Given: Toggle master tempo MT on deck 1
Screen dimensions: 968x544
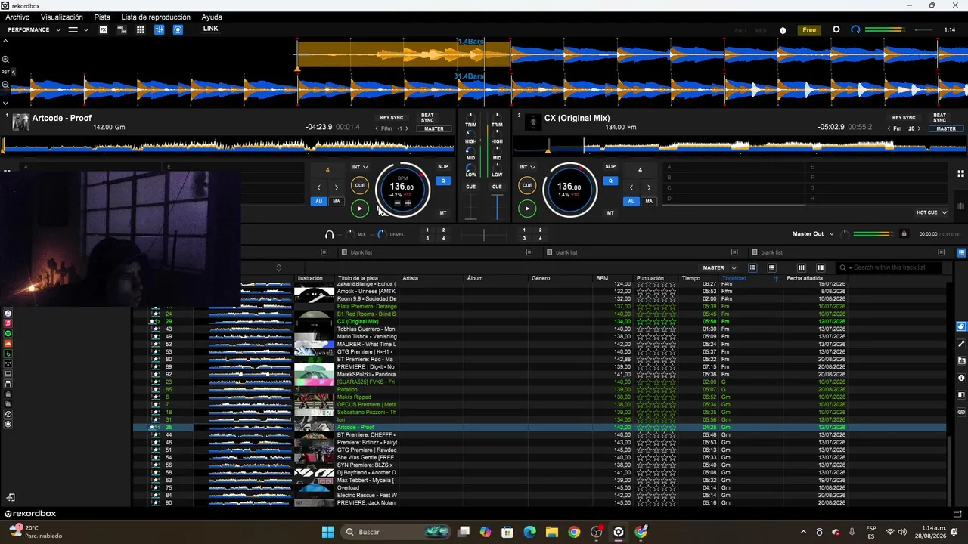Looking at the screenshot, I should pyautogui.click(x=443, y=213).
